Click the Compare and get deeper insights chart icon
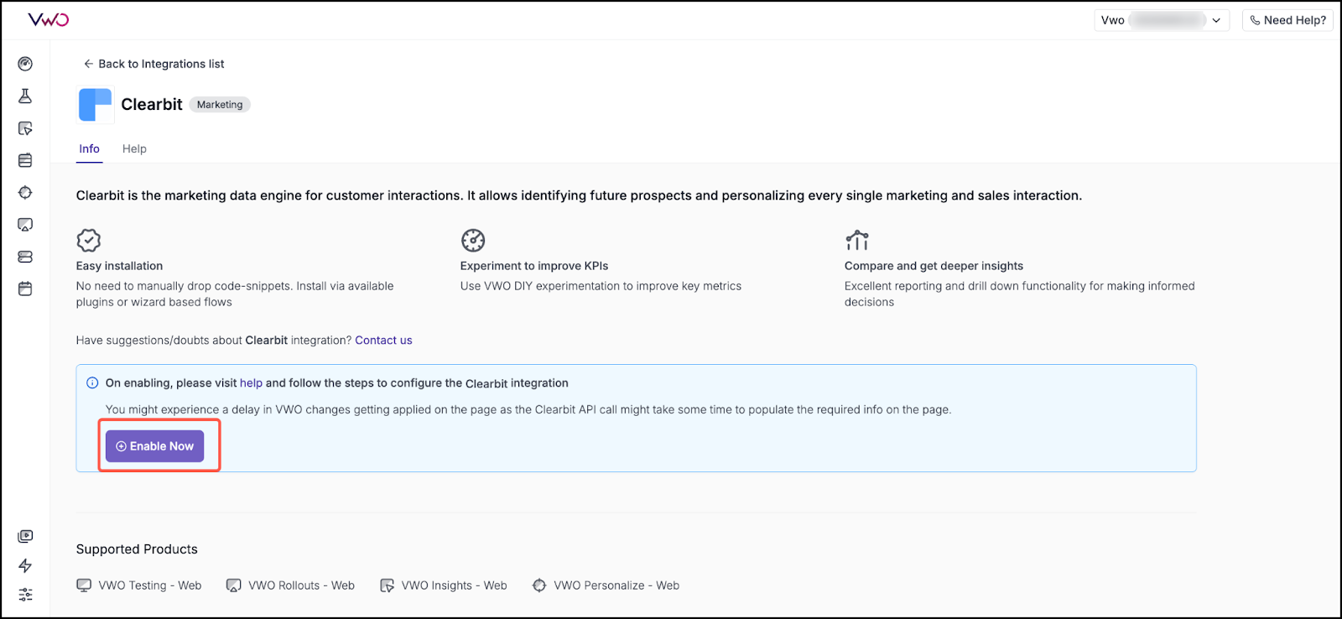Image resolution: width=1342 pixels, height=619 pixels. (x=857, y=241)
